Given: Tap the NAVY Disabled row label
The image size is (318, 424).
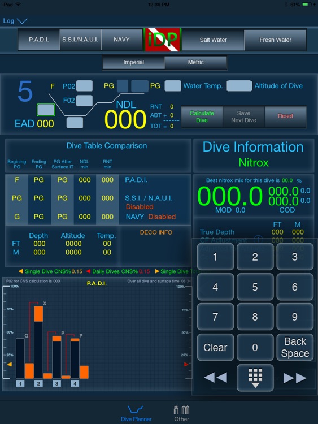Looking at the screenshot, I should (151, 217).
